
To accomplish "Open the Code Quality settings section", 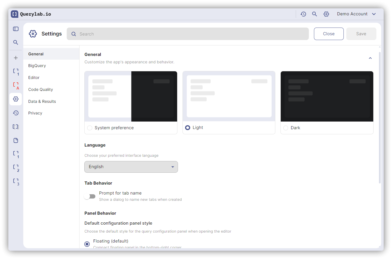I will [x=41, y=89].
